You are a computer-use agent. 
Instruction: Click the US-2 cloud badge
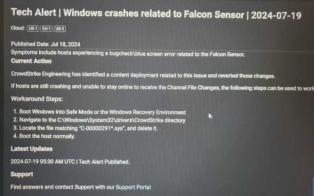[60, 29]
